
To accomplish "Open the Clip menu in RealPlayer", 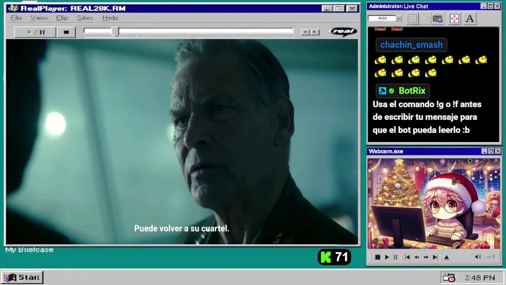I will pyautogui.click(x=62, y=18).
